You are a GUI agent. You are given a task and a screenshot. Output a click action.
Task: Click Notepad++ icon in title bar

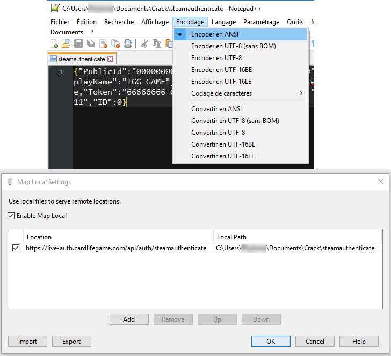pyautogui.click(x=55, y=8)
